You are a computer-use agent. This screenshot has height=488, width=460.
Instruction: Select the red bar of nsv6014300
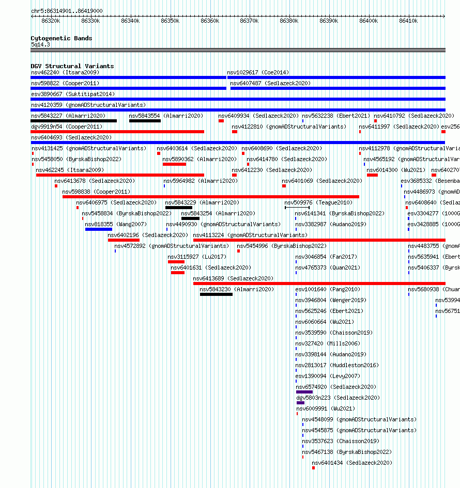point(372,175)
